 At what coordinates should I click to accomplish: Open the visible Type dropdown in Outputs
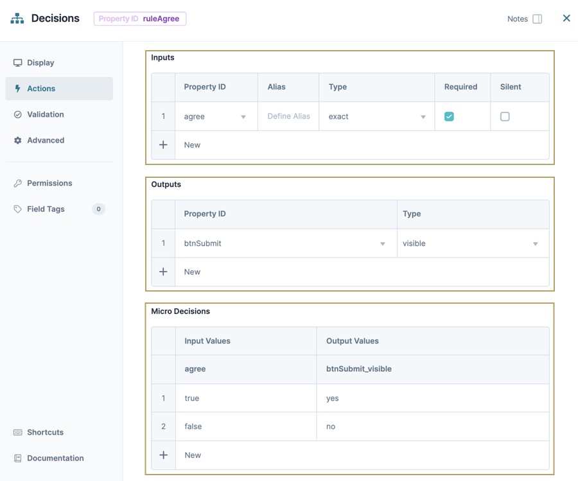tap(473, 243)
